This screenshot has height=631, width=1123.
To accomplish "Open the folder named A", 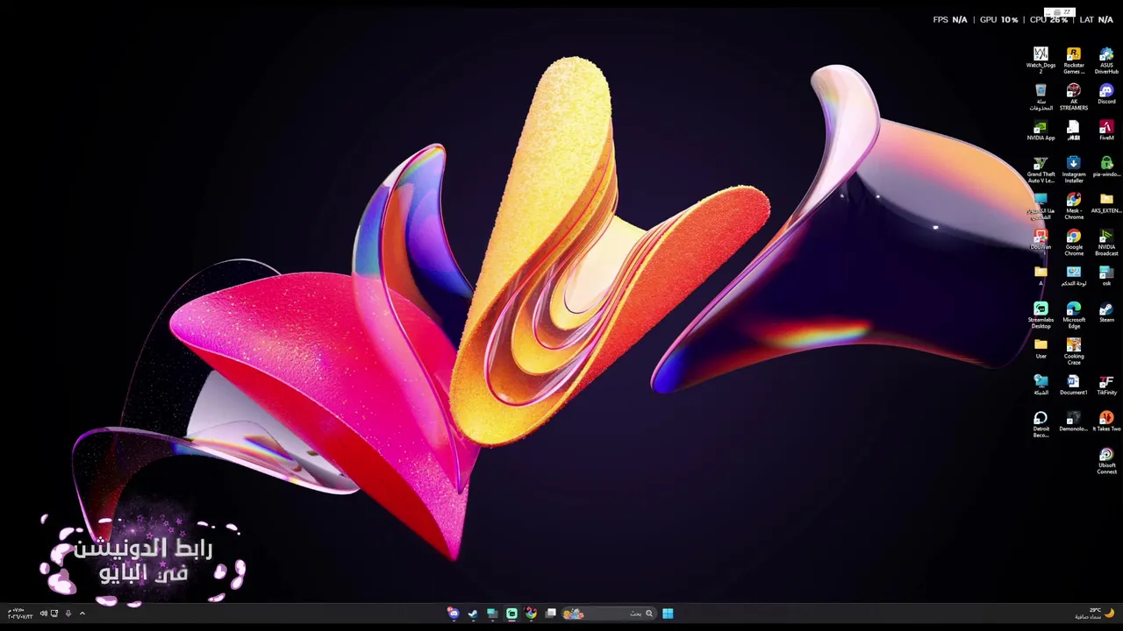I will pos(1041,276).
